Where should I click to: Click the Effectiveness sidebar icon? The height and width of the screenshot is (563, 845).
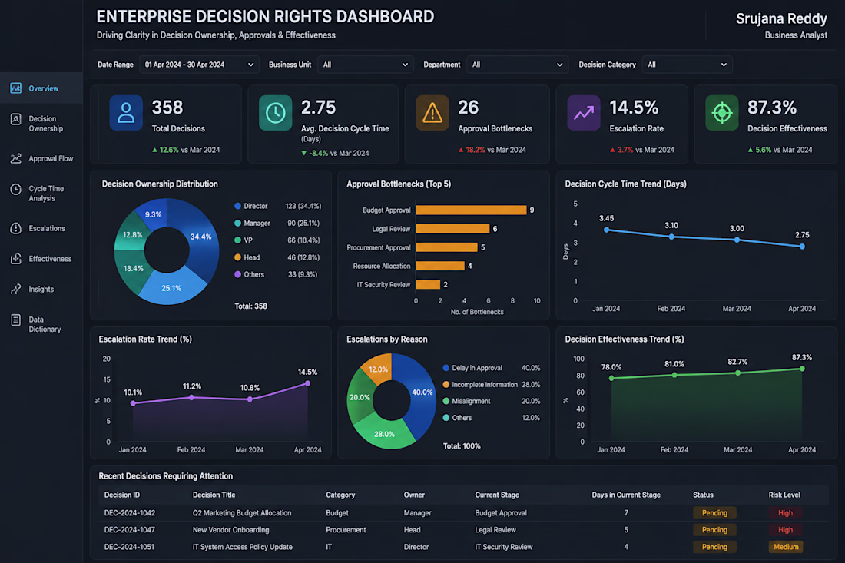(15, 259)
